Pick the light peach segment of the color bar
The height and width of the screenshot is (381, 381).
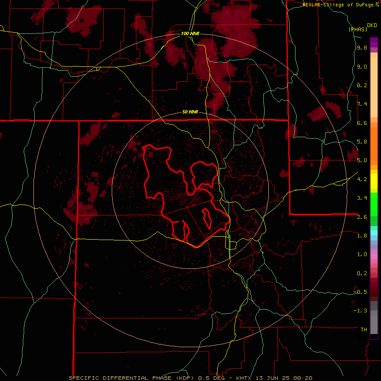tap(374, 87)
